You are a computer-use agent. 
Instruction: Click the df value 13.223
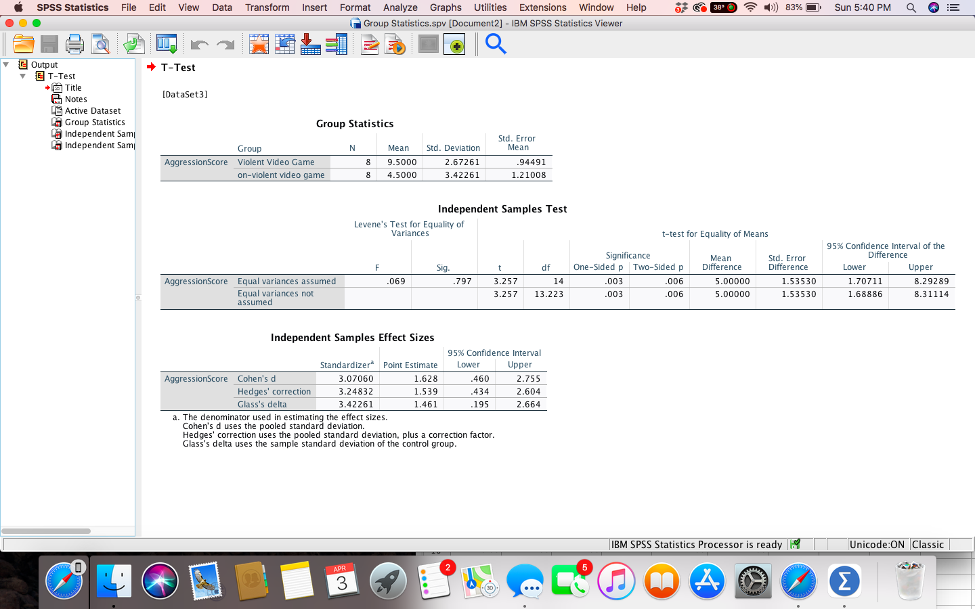[x=548, y=294]
